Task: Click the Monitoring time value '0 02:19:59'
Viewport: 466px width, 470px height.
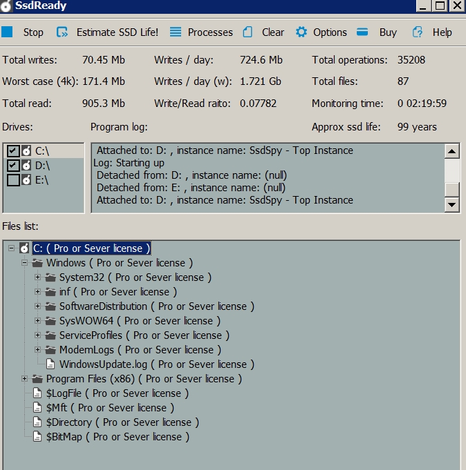Action: click(422, 104)
